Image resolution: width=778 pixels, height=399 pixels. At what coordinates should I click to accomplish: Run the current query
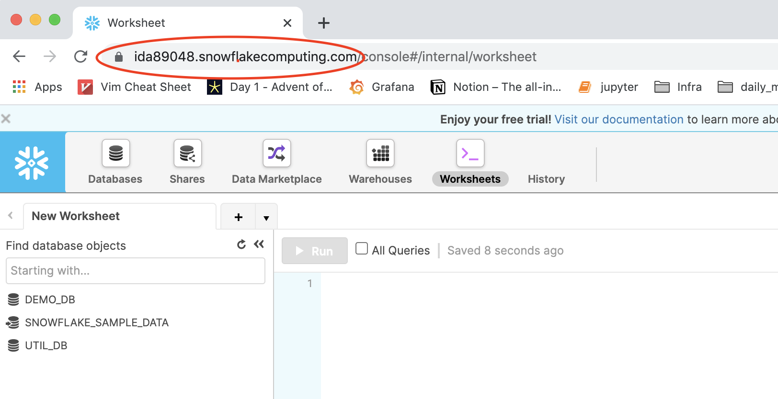315,251
